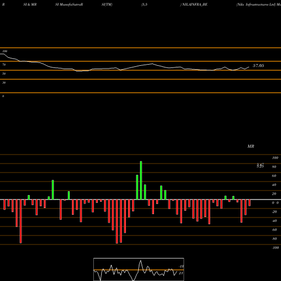Click the Nila Infrastructures Ltd title text
Viewport: 281px width, 281px height.
[x=256, y=4]
